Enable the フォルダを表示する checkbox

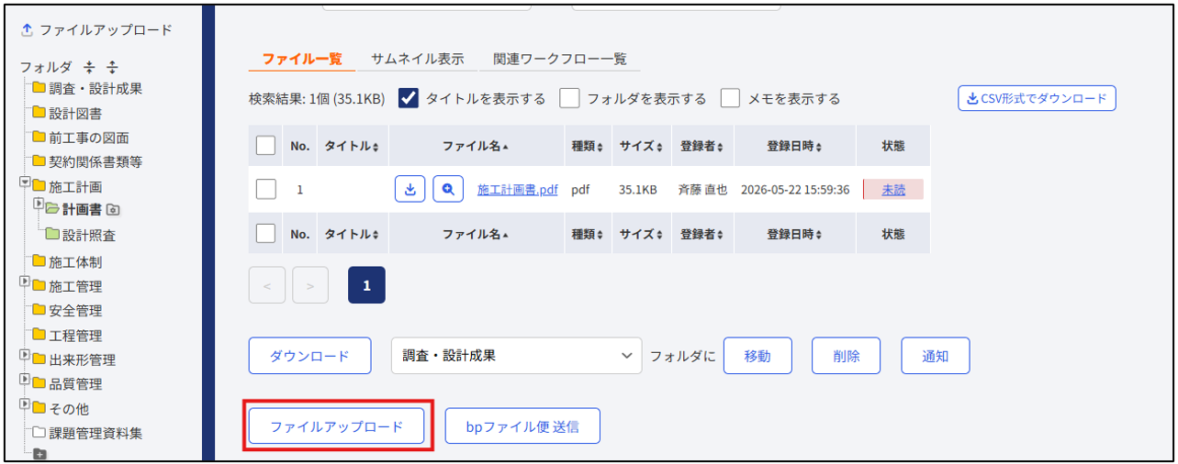point(569,98)
